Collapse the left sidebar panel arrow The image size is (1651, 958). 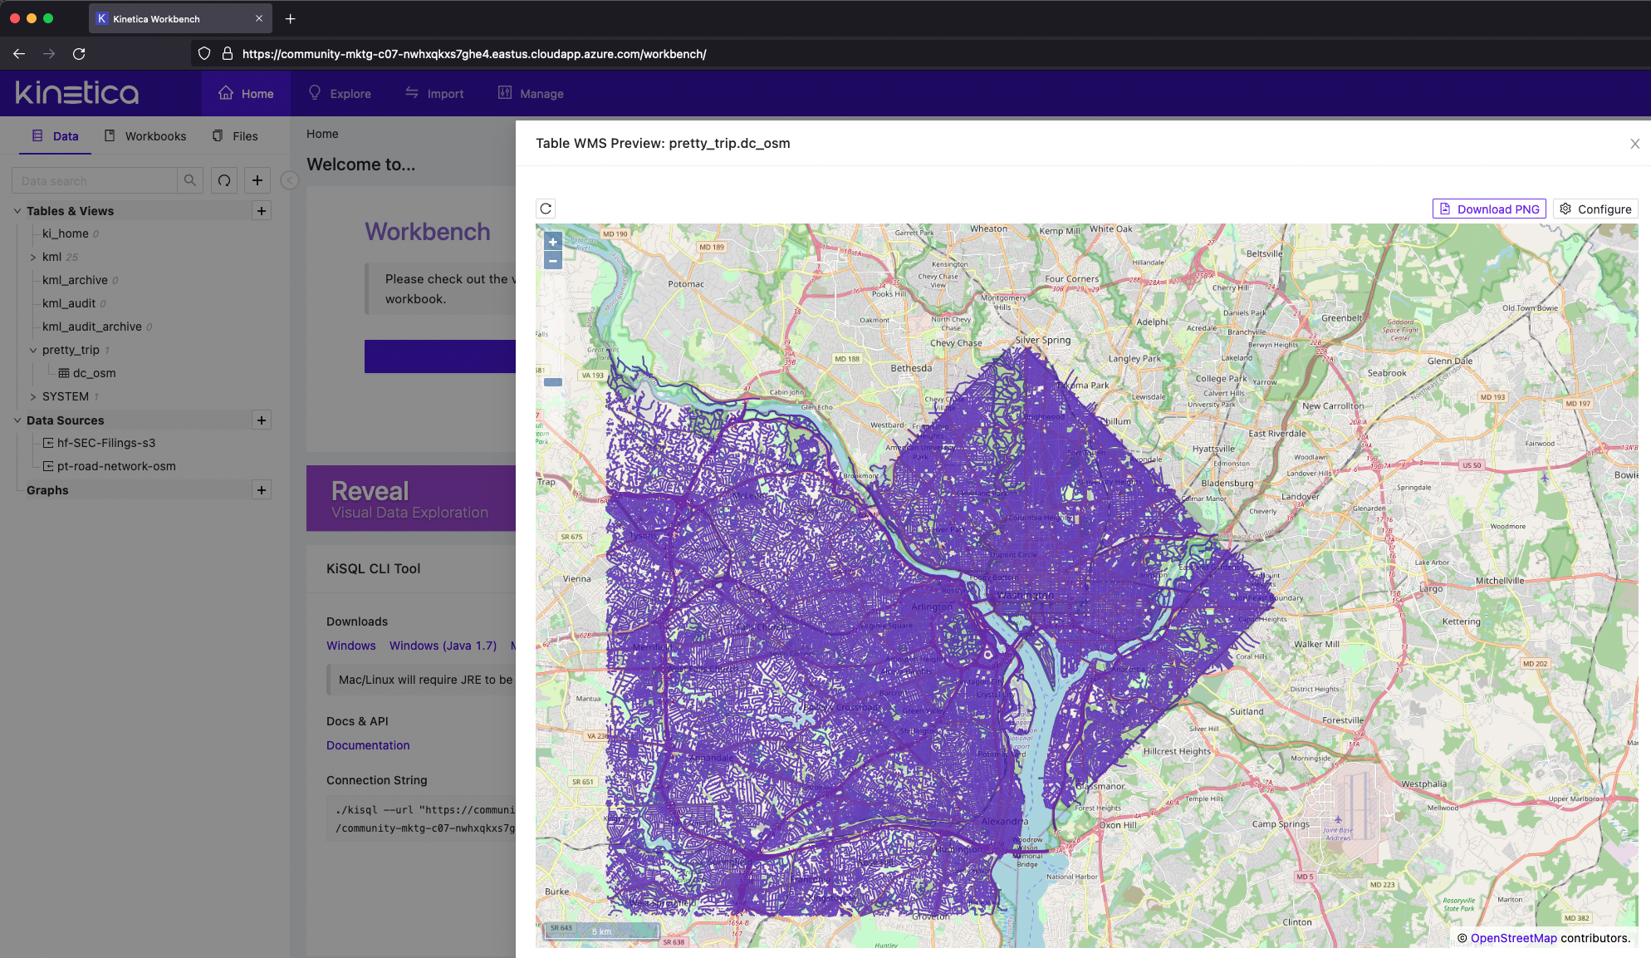click(289, 180)
